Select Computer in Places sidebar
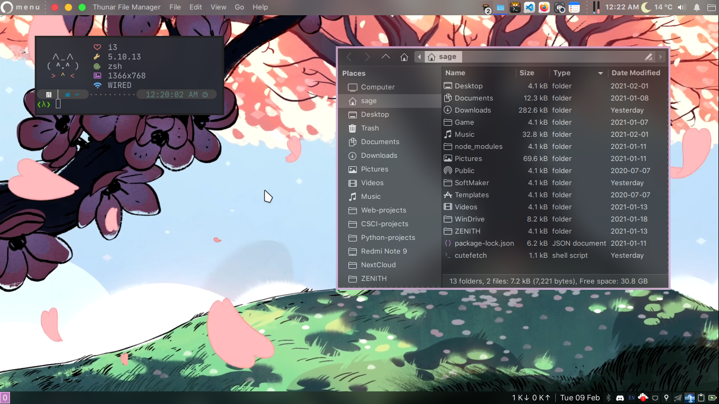 click(x=390, y=87)
